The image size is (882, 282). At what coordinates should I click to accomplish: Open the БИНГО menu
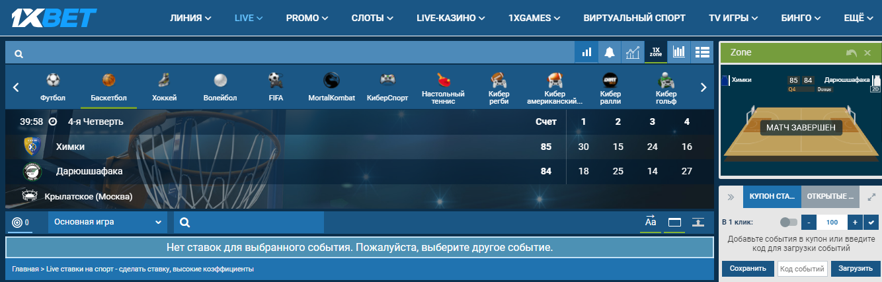coord(801,18)
